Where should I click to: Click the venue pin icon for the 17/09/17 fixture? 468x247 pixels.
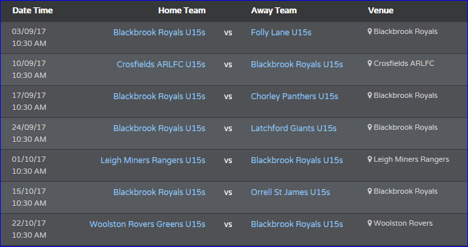(369, 95)
